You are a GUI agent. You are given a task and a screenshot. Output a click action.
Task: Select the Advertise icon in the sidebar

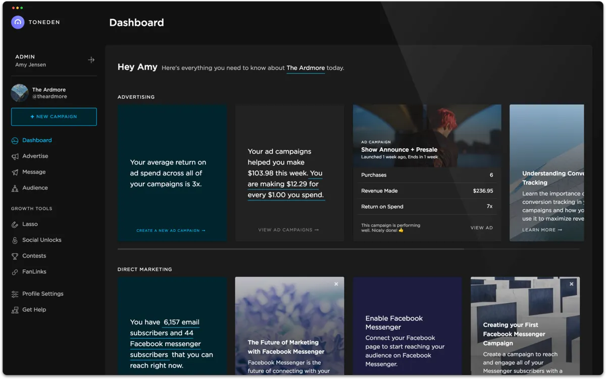[x=17, y=156]
